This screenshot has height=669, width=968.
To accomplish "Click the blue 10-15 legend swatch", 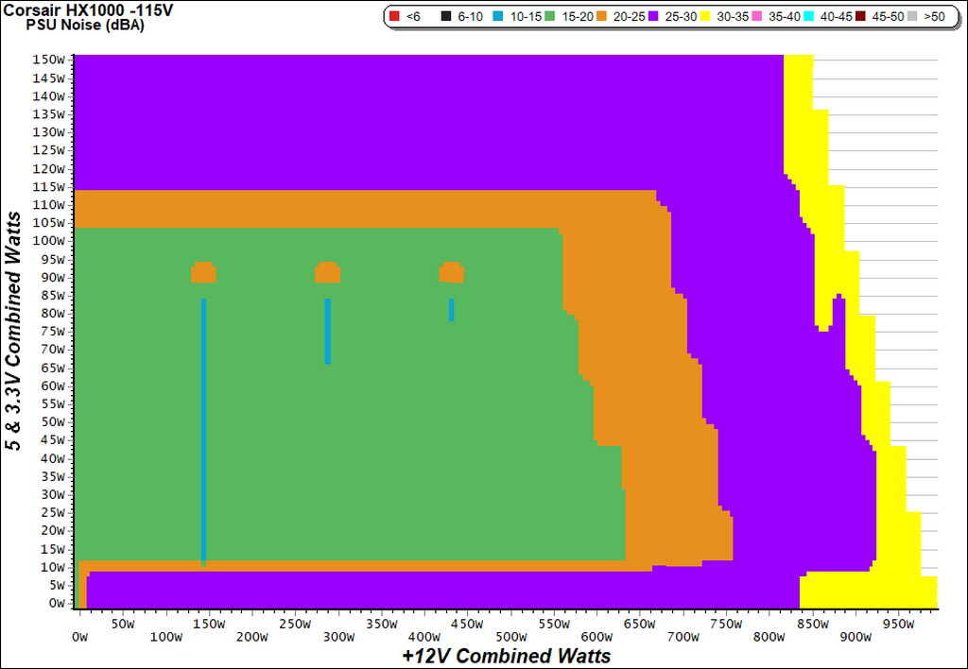I will (498, 17).
